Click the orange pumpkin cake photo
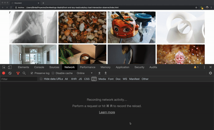214x130 pixels. (132, 27)
